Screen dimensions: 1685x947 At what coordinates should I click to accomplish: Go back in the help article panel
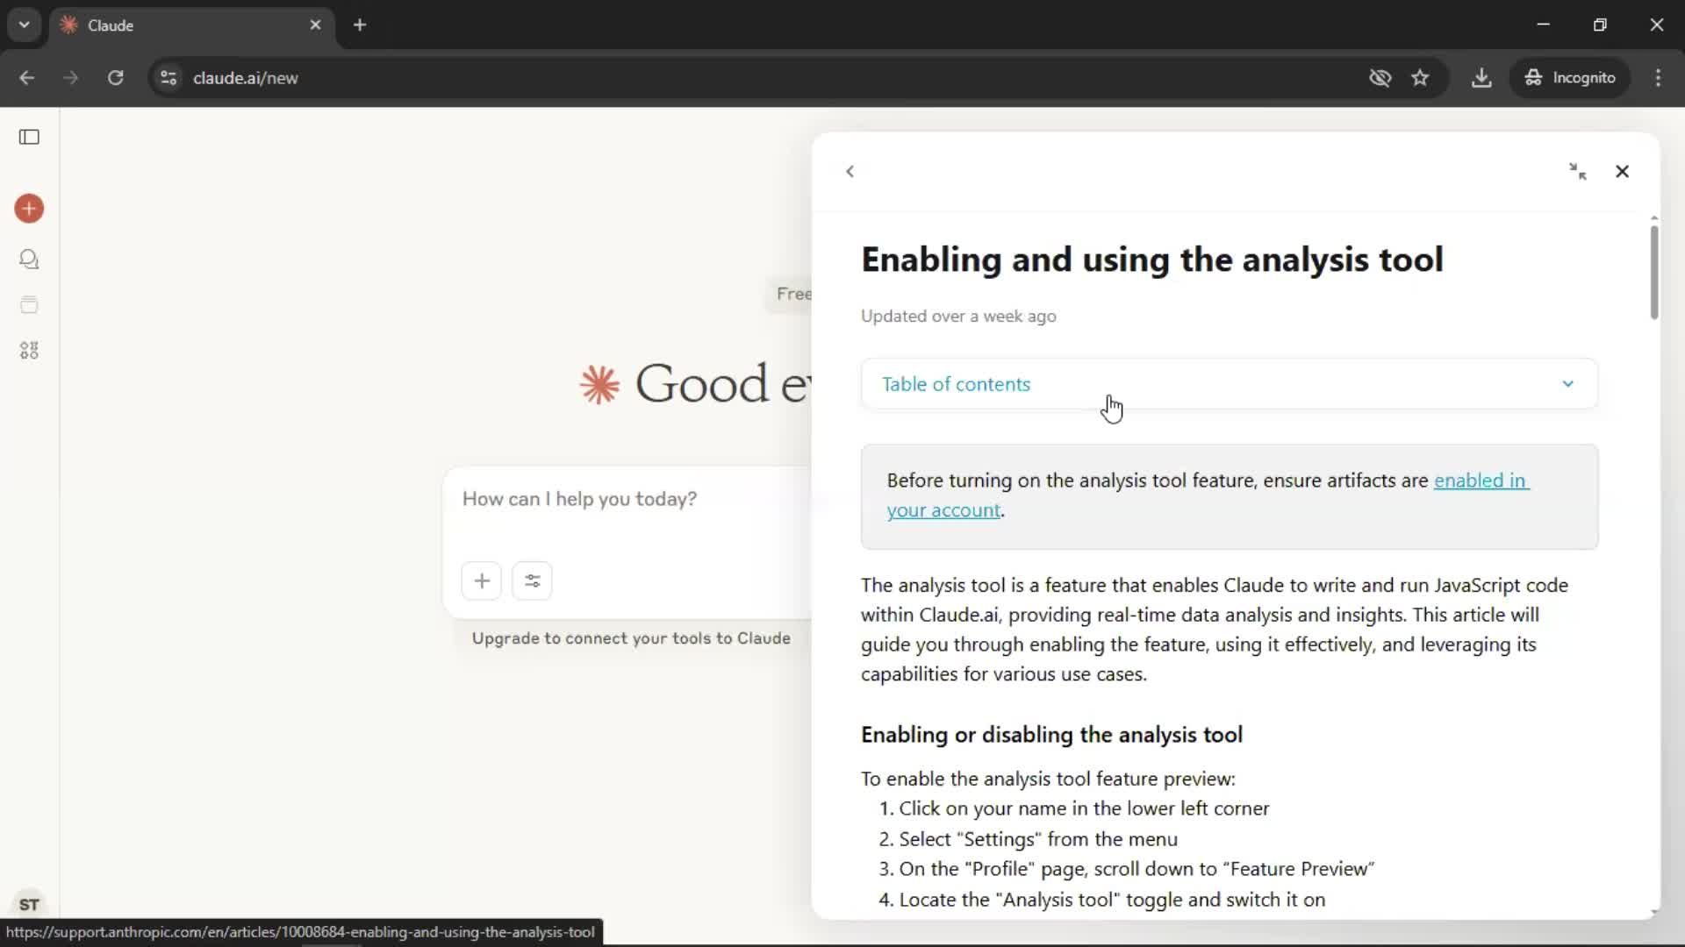point(850,172)
